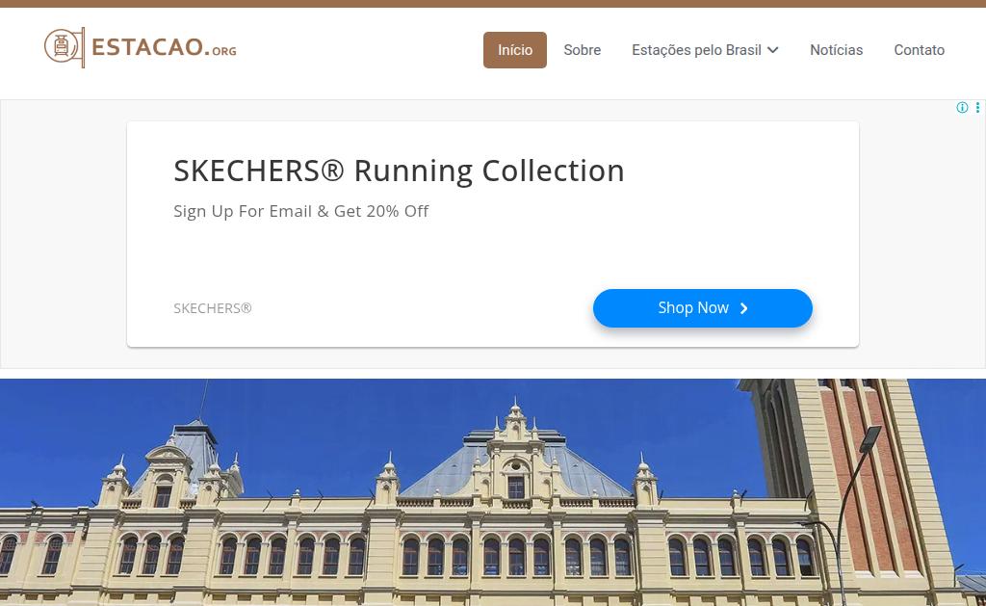Open the Notícias section
The image size is (986, 606).
coord(837,50)
